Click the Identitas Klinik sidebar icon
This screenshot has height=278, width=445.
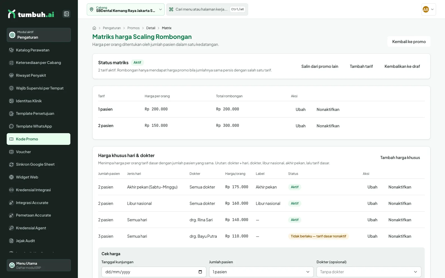(x=11, y=101)
